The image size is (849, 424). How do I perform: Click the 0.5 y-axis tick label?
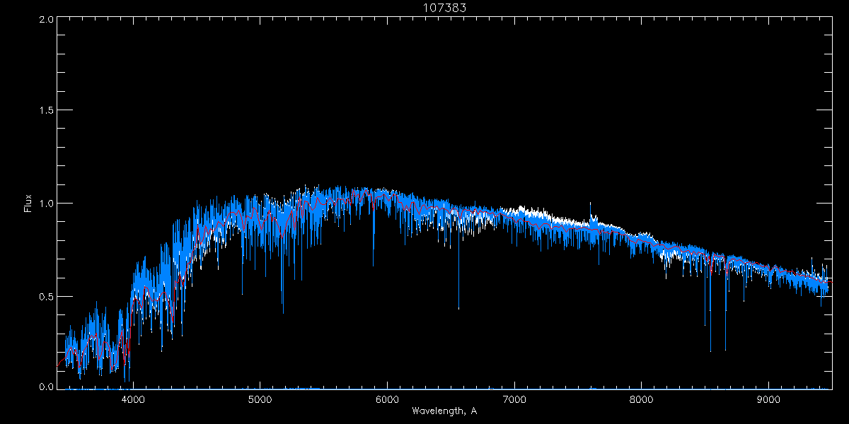pos(46,296)
